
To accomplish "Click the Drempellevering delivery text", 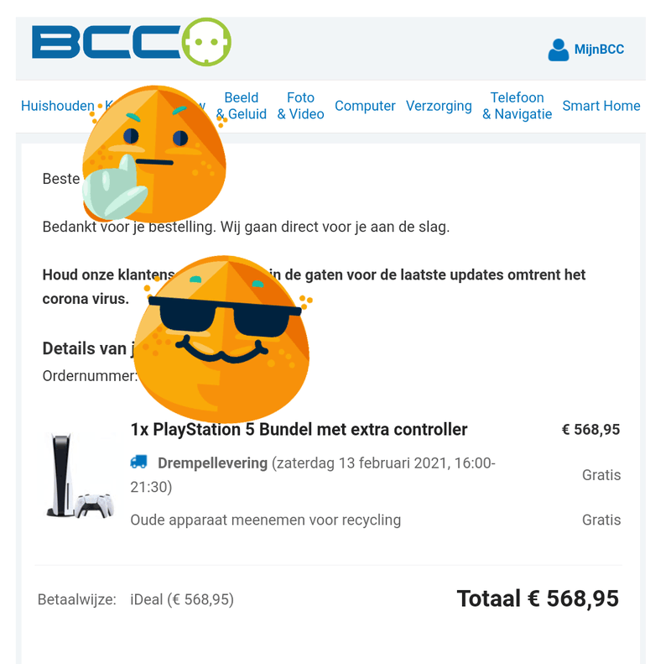I will click(x=212, y=463).
